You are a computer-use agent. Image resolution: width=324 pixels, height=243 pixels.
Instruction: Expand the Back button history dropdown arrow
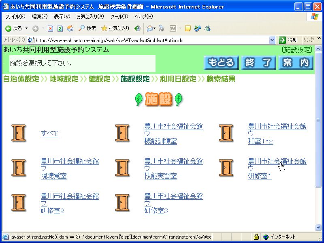click(27, 28)
